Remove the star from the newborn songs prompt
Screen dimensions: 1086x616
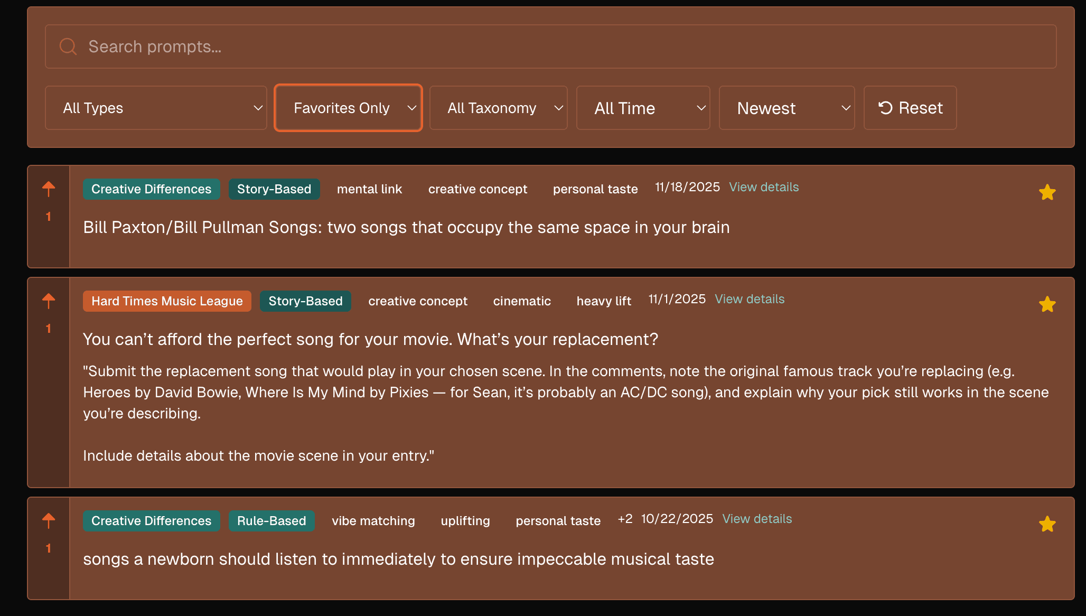(x=1046, y=524)
